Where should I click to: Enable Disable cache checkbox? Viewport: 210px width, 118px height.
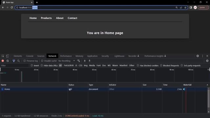(x=42, y=61)
